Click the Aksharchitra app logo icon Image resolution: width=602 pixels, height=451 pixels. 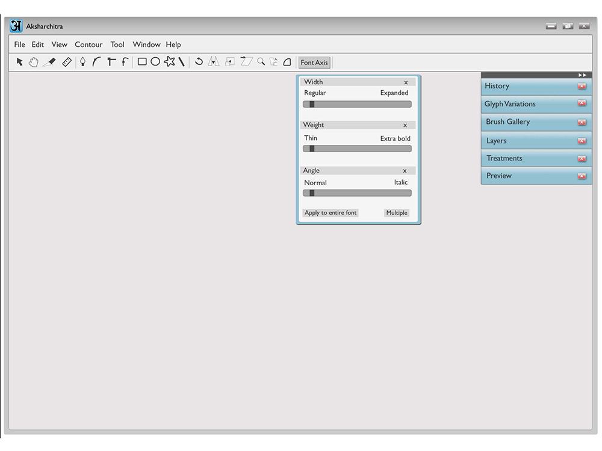click(x=16, y=26)
